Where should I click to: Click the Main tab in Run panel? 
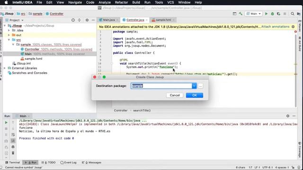[23, 116]
